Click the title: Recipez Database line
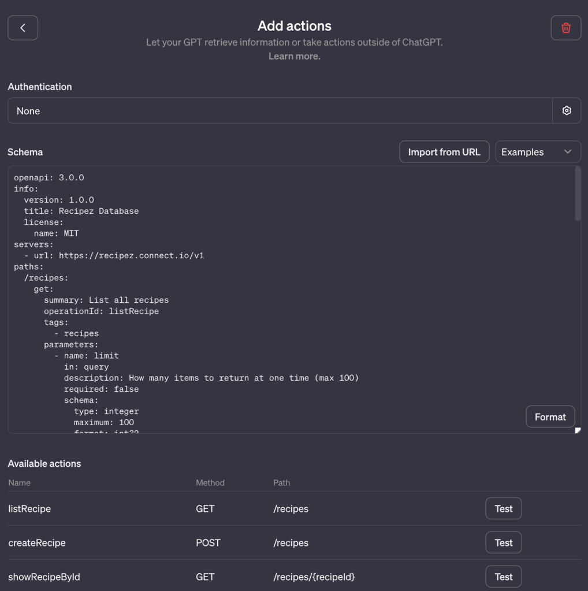 coord(81,211)
